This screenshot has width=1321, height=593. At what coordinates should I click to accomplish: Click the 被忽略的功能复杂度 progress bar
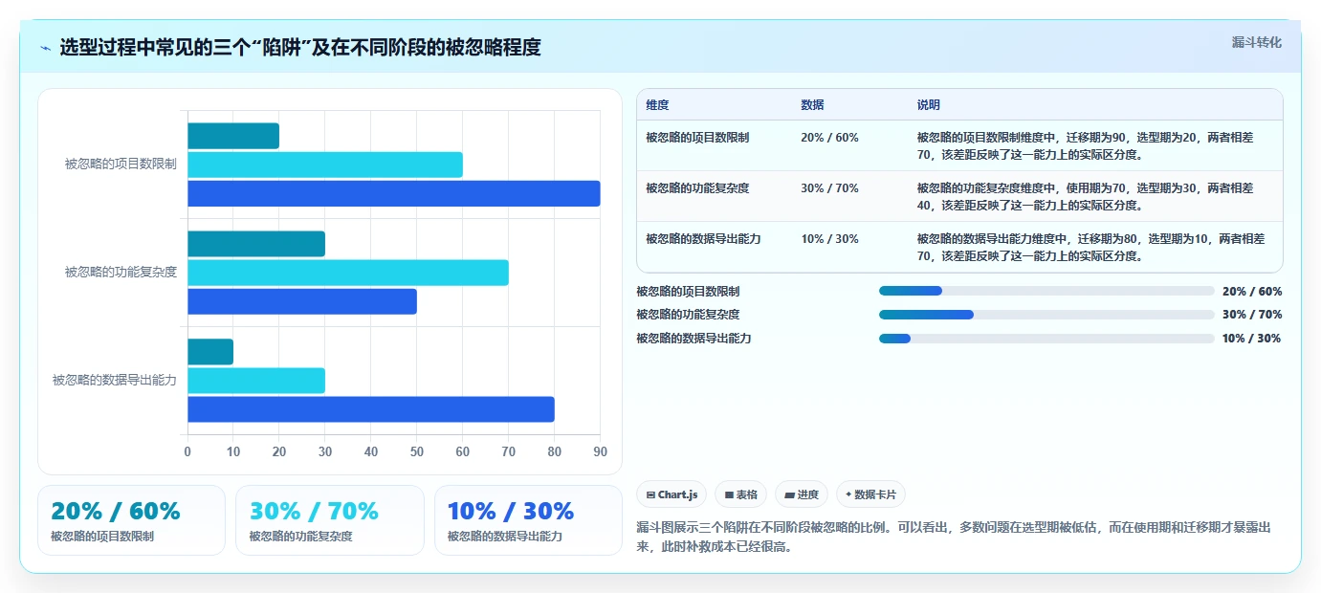[x=1046, y=315]
